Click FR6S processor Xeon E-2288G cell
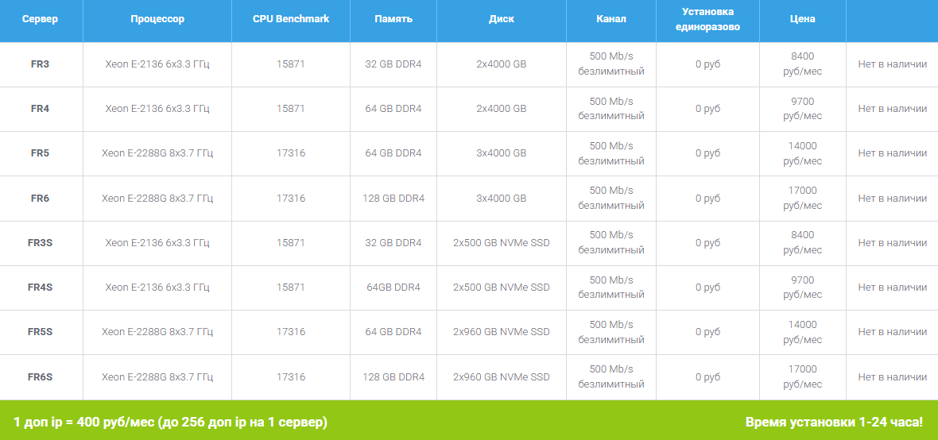The image size is (938, 440). (157, 377)
